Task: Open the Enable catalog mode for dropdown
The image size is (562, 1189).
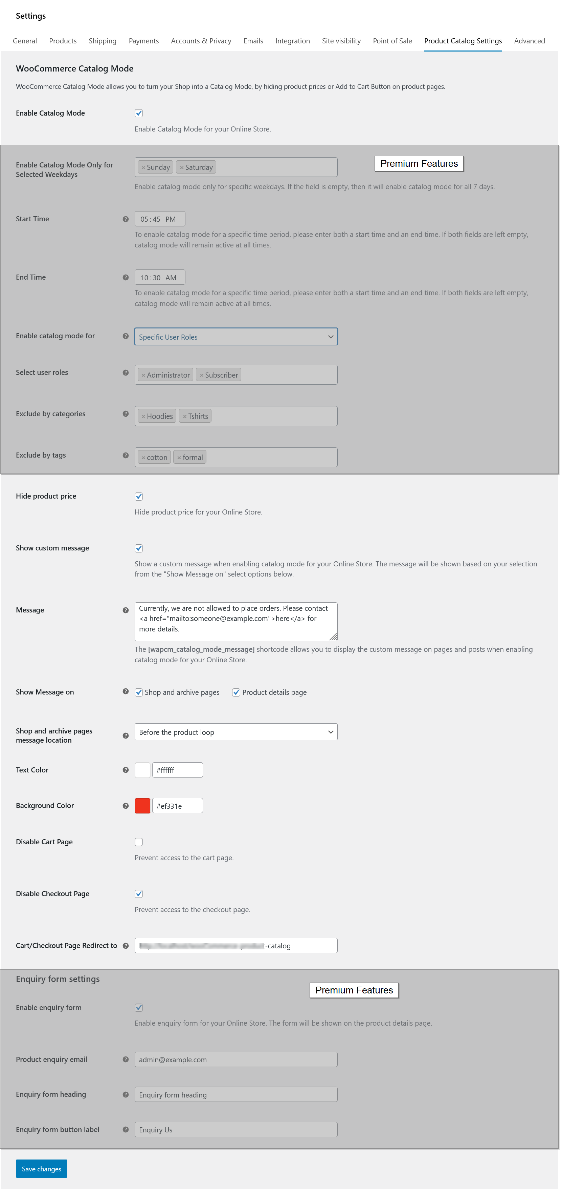Action: click(x=236, y=337)
